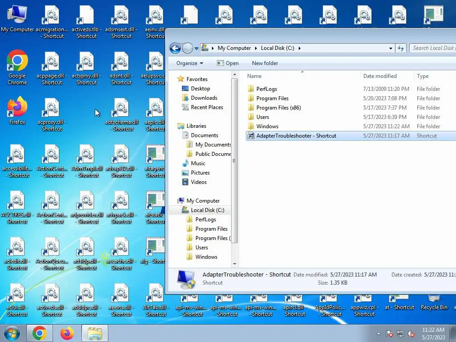Select Google Chrome desktop icon
This screenshot has width=456, height=342.
17,68
